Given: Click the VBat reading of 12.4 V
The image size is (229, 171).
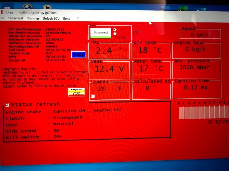Looking at the screenshot, I should click(x=109, y=69).
